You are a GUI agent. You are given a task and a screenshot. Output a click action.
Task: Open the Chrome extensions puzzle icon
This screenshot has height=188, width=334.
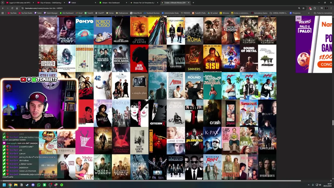click(315, 8)
